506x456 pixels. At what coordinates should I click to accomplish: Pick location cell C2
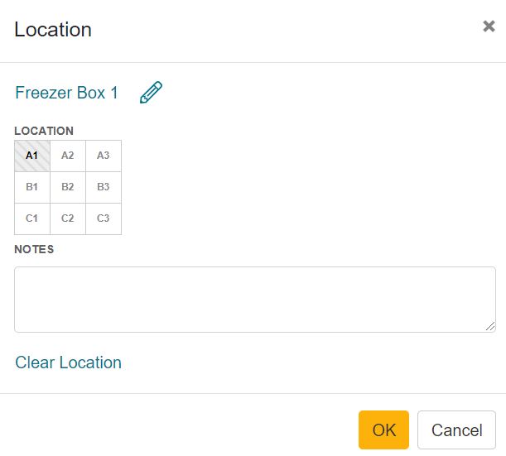click(x=68, y=218)
